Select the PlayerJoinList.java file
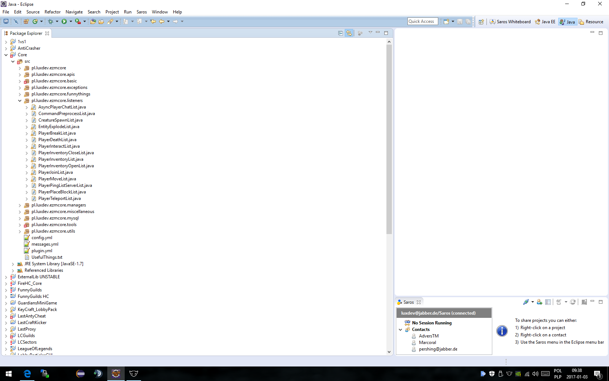 click(x=55, y=172)
